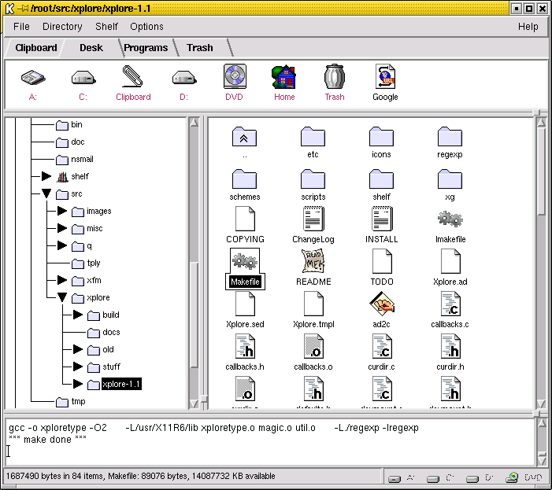Image resolution: width=552 pixels, height=490 pixels.
Task: Collapse the src tree node
Action: tap(46, 193)
